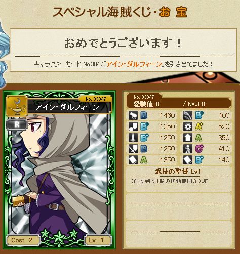Click the Lv 1 label on card
This screenshot has height=254, width=240.
tap(98, 240)
